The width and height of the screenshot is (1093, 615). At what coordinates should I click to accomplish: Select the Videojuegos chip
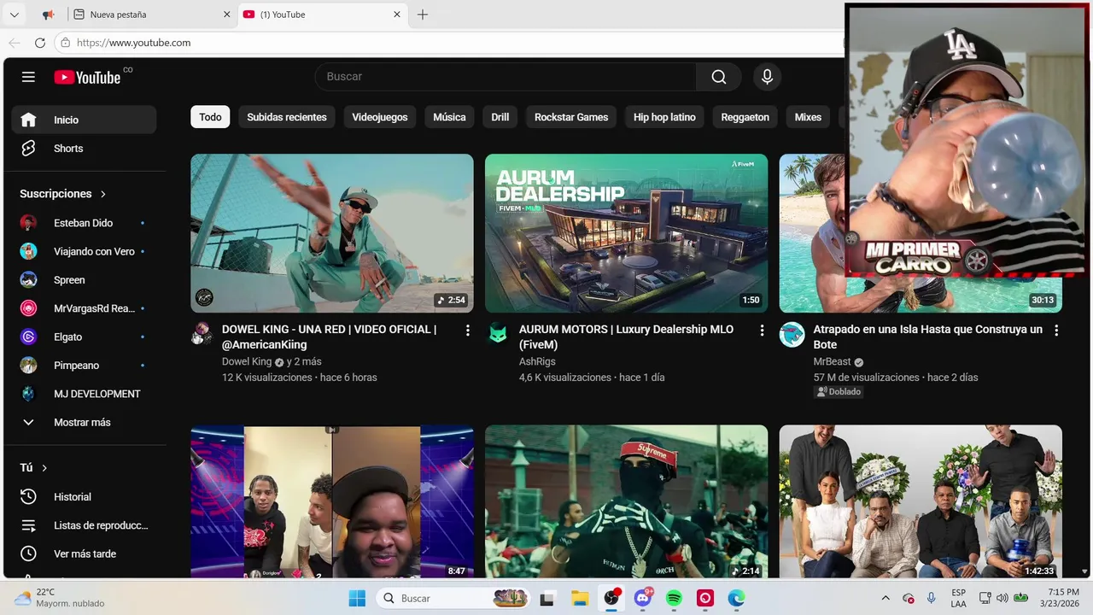[x=380, y=117]
